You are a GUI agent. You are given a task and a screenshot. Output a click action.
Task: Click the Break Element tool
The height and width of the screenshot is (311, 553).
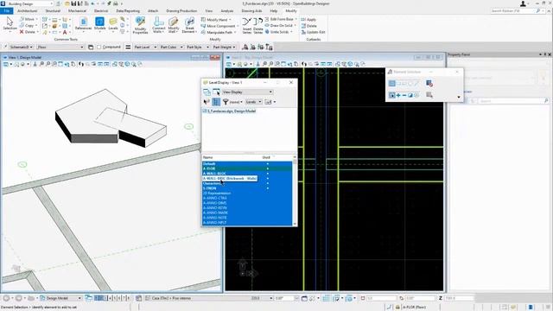[x=189, y=25]
